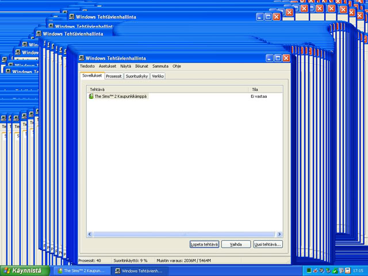
Task: Click the Muistin varaus: 2036M / 5464M entry
Action: (x=184, y=260)
